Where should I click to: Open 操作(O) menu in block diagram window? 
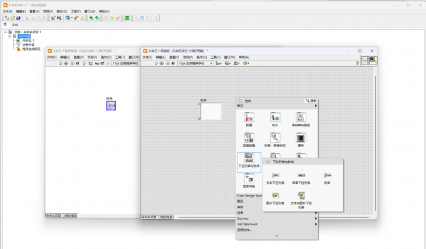106,57
